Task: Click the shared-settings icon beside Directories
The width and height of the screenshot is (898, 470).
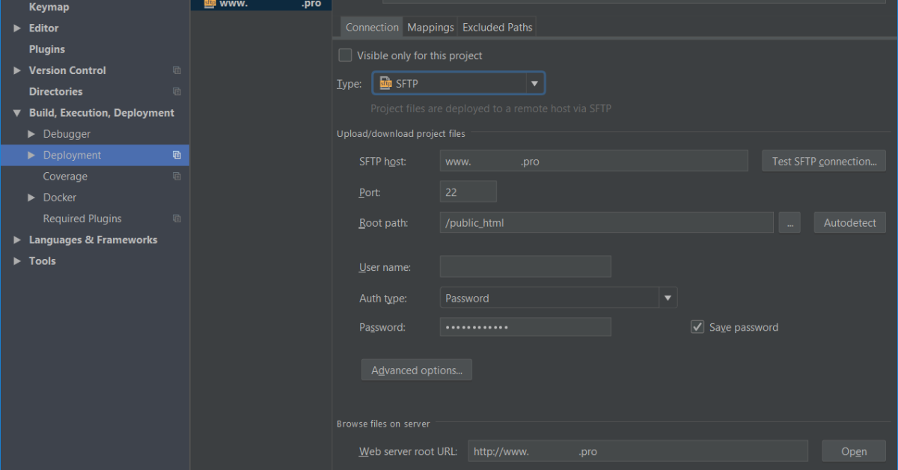Action: coord(177,91)
